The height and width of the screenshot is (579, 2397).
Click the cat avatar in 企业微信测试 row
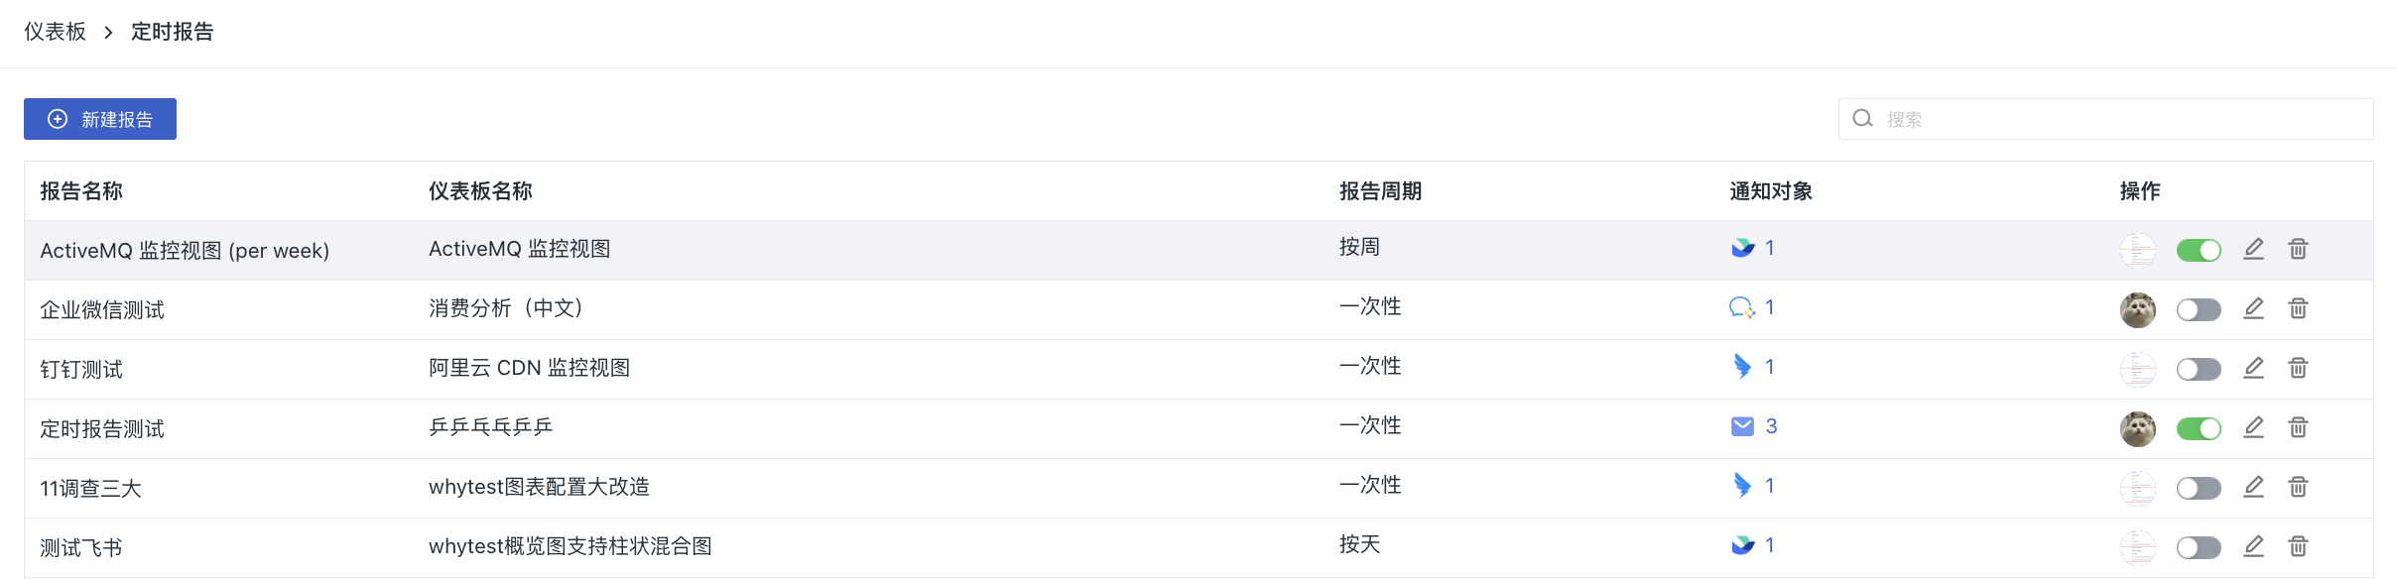2138,310
